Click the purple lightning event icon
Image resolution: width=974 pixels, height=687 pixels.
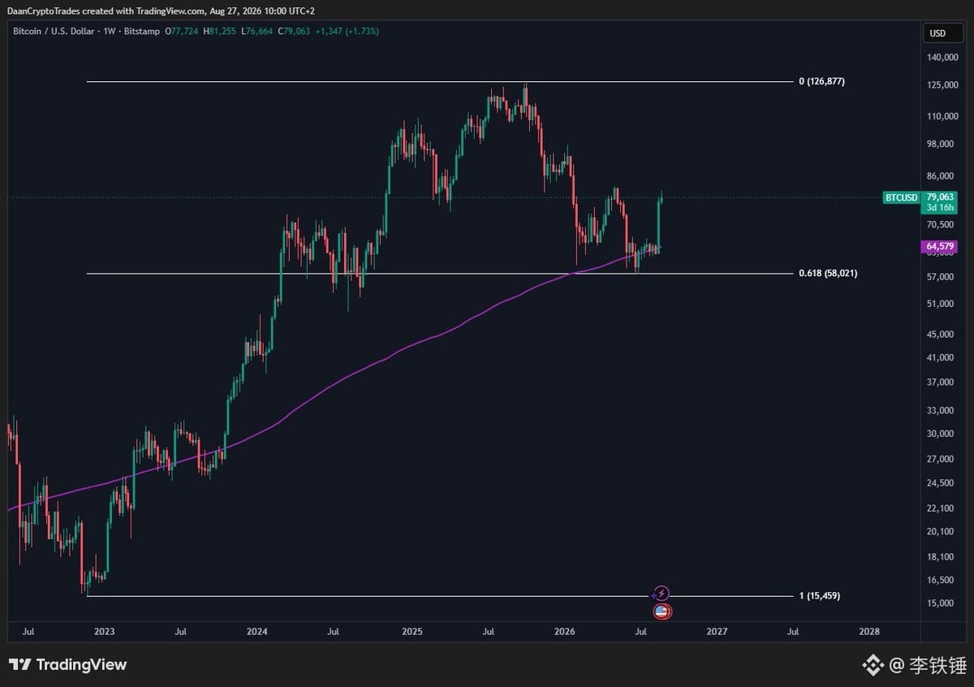pyautogui.click(x=662, y=594)
